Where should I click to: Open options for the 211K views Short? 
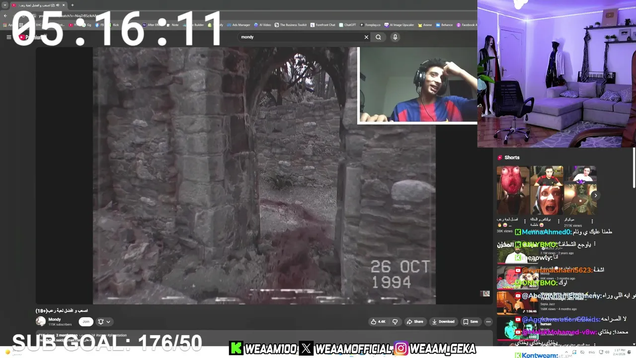[x=592, y=221]
